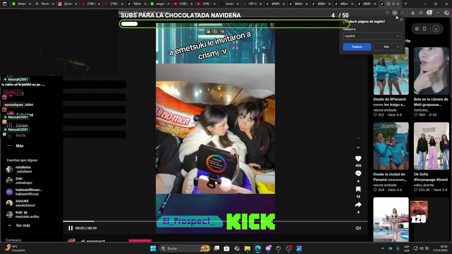The image size is (452, 254).
Task: Open Edge profile avatar
Action: [x=429, y=13]
